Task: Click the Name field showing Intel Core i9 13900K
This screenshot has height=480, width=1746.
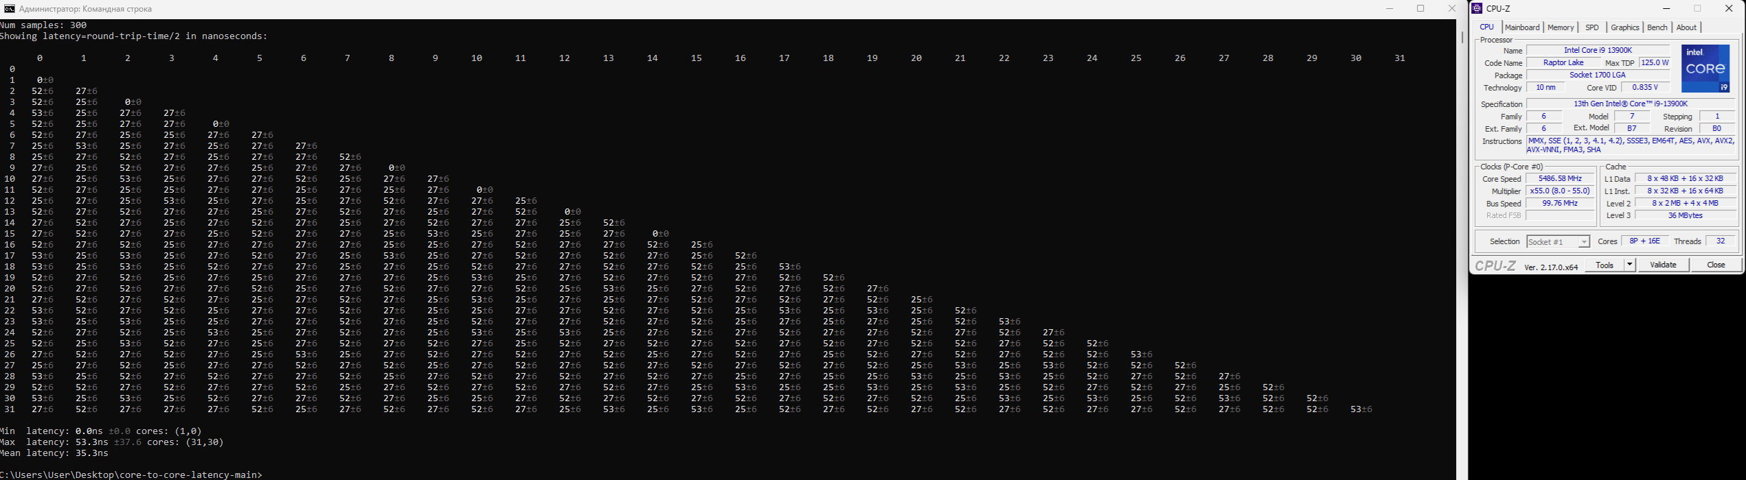Action: pyautogui.click(x=1598, y=50)
